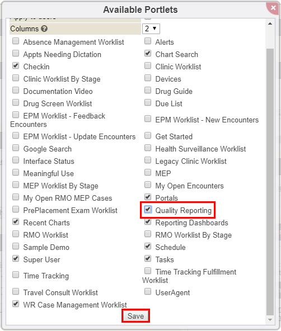Click the vertical scrollbar thumb
281x331 pixels.
270,182
